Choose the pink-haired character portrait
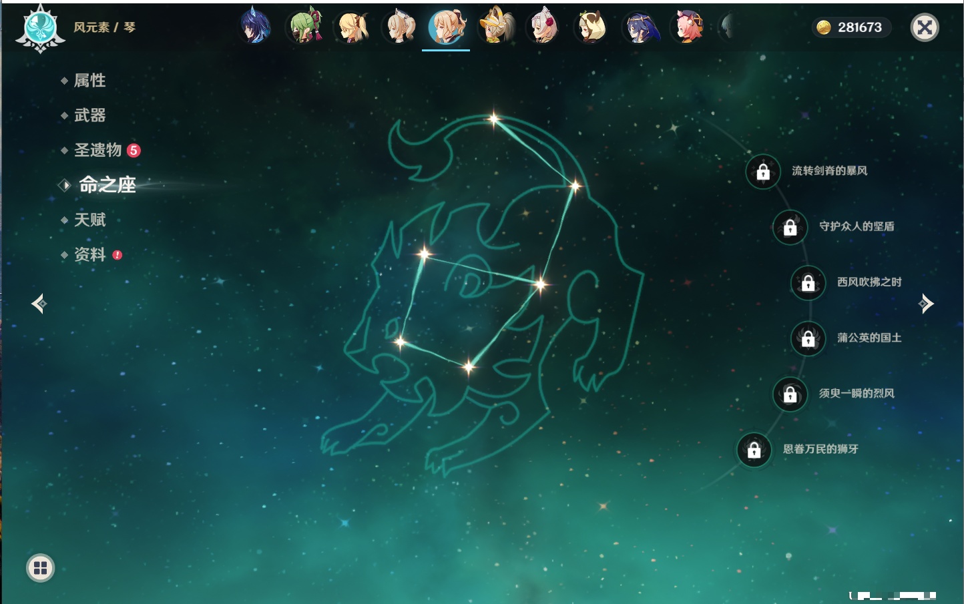Image resolution: width=964 pixels, height=604 pixels. tap(688, 27)
